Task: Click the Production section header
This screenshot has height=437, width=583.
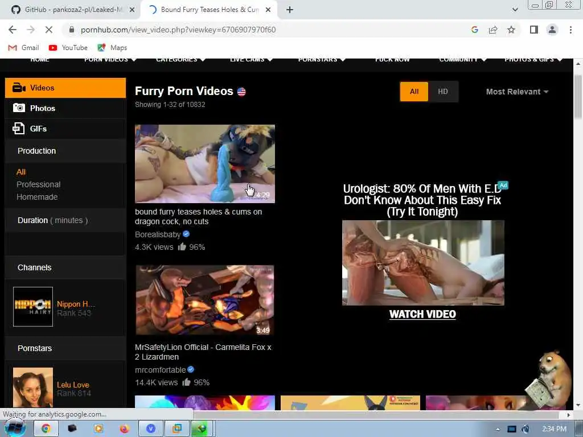Action: coord(65,151)
